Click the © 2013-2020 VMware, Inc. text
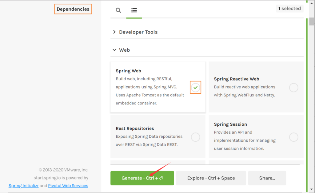 pos(63,170)
